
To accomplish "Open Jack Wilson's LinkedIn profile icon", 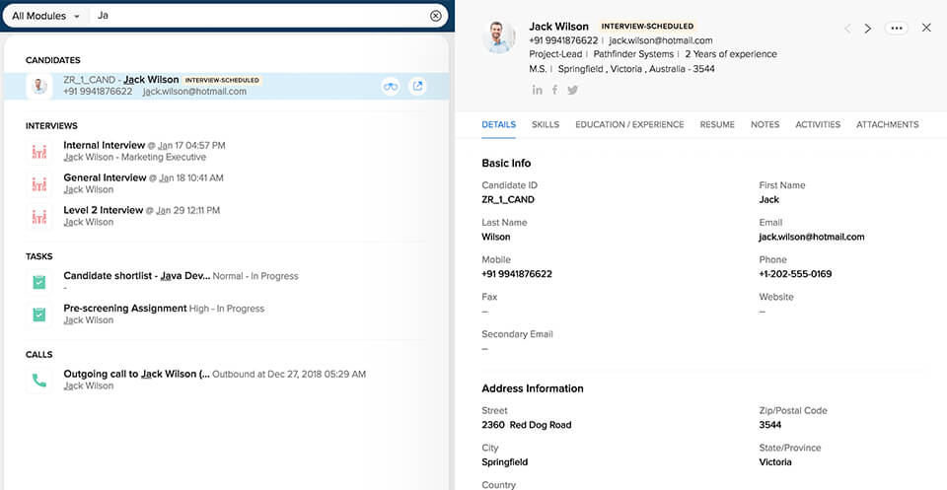I will (538, 91).
